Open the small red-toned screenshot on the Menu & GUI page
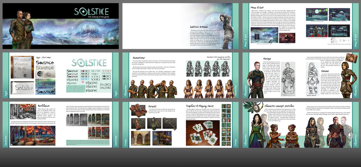The width and height of the screenshot is (361, 167). click(287, 38)
